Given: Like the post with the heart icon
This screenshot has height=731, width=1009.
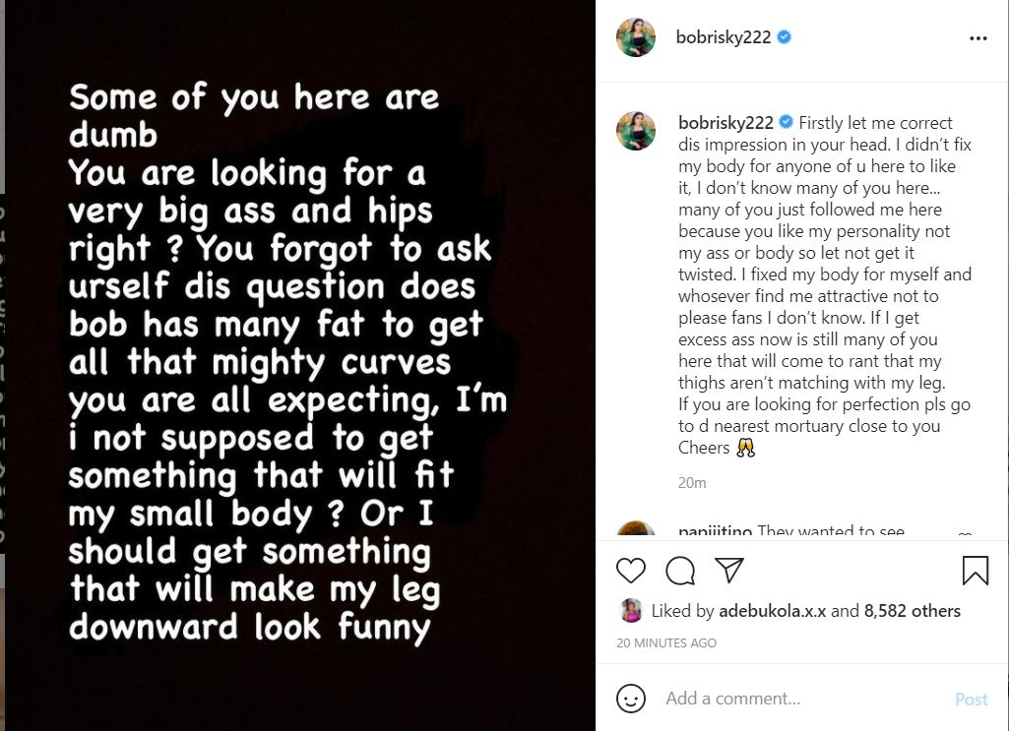Looking at the screenshot, I should pyautogui.click(x=630, y=571).
